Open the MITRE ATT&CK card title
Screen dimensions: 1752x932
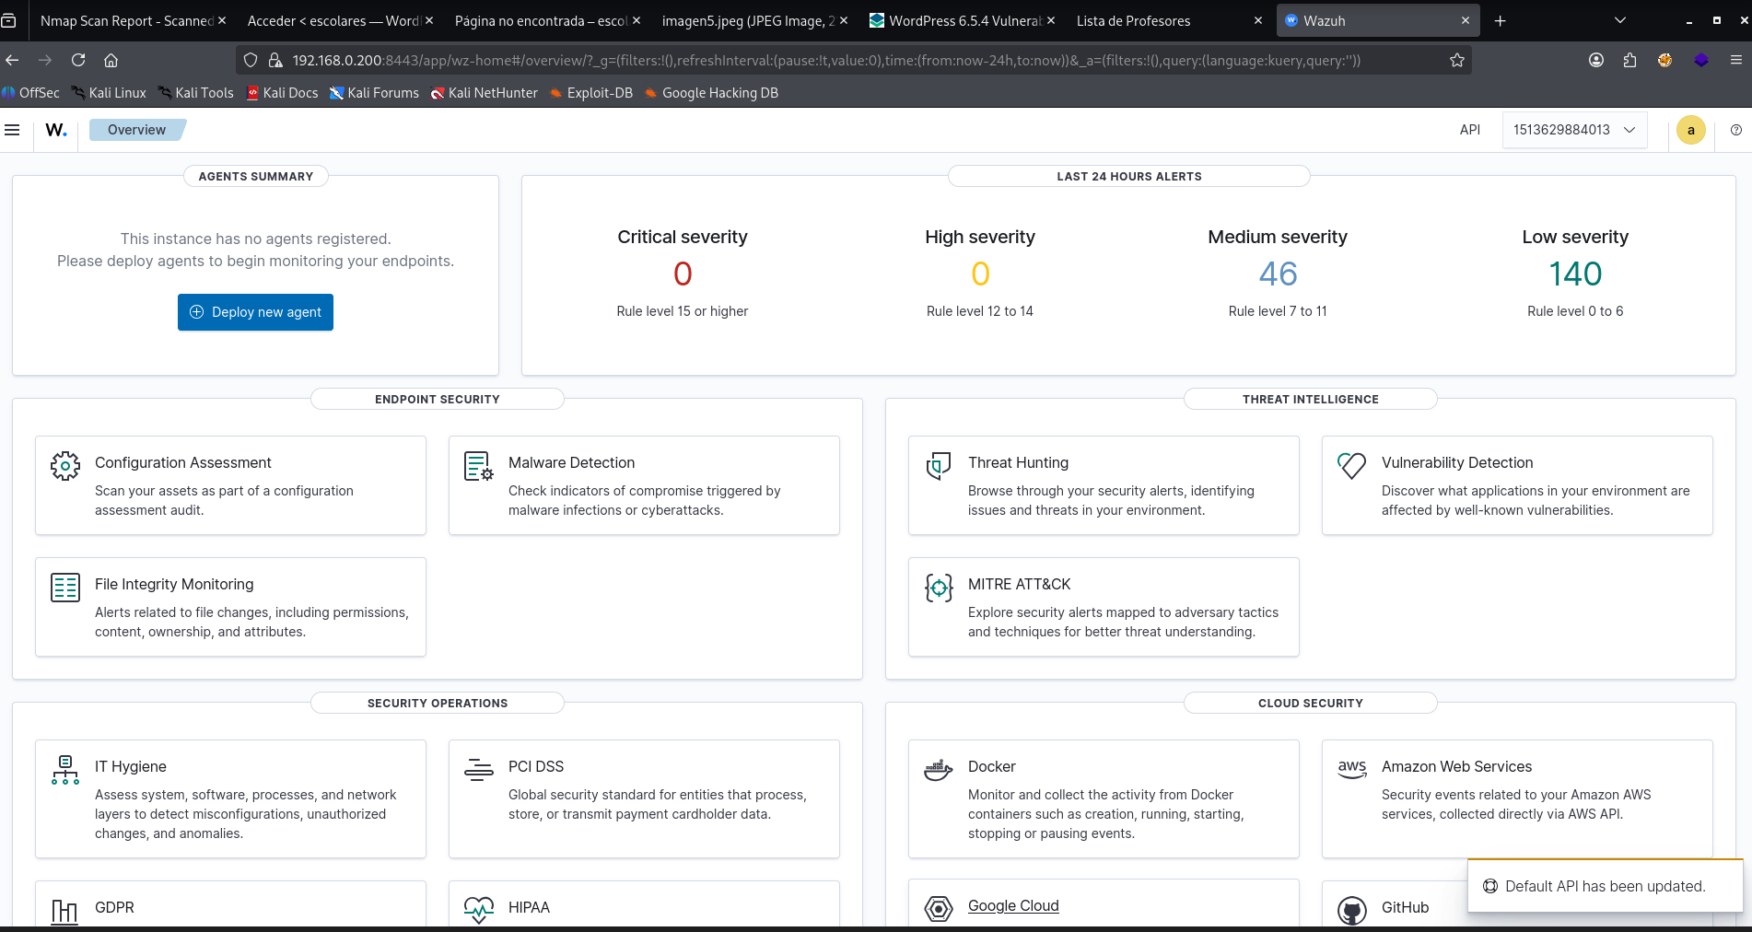pos(1019,584)
